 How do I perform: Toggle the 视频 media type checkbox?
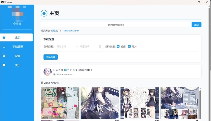coord(118,46)
